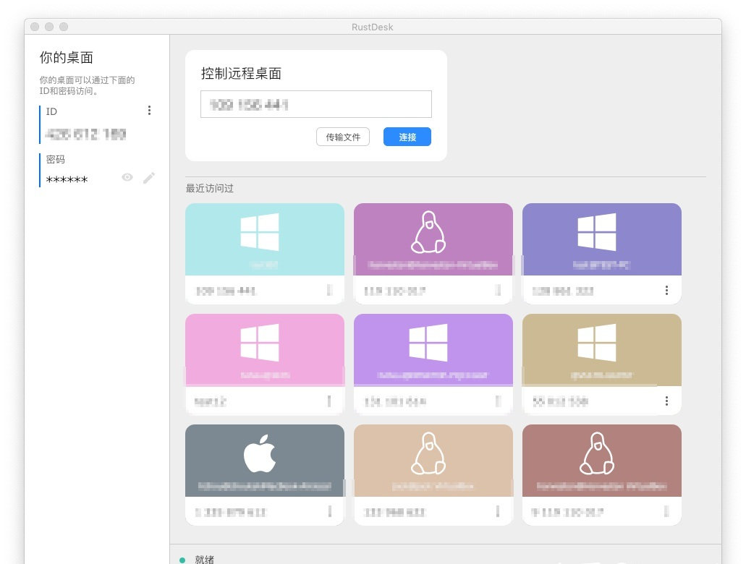Click the 最近访问过 section label
The height and width of the screenshot is (564, 746).
(x=209, y=188)
